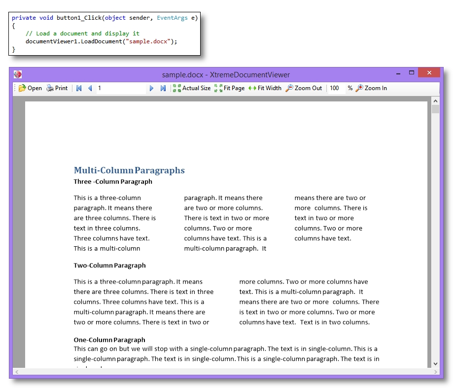455x390 pixels.
Task: Click the zoom percentage field showing 100
Action: tap(337, 88)
